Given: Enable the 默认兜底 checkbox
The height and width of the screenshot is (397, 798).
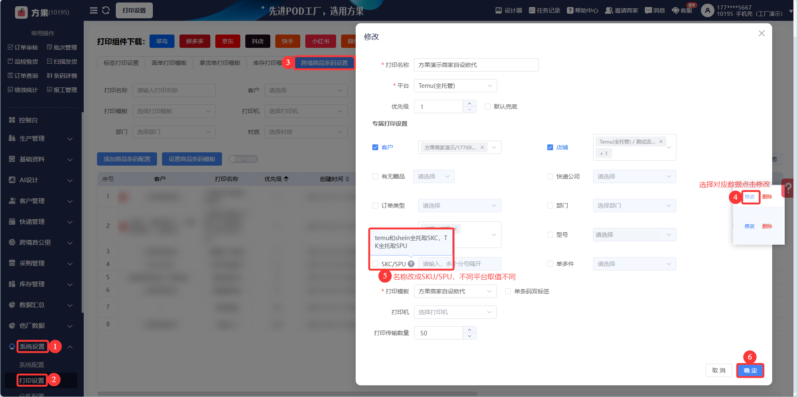Looking at the screenshot, I should pos(488,107).
